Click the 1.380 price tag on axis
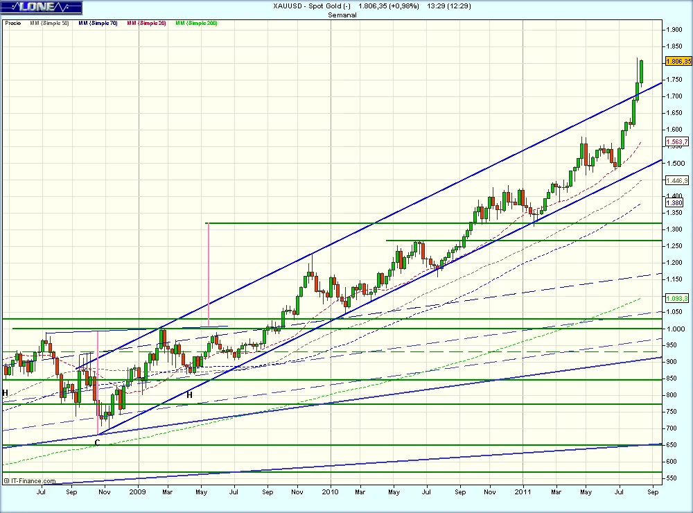Screen dimensions: 693x513 [x=674, y=203]
